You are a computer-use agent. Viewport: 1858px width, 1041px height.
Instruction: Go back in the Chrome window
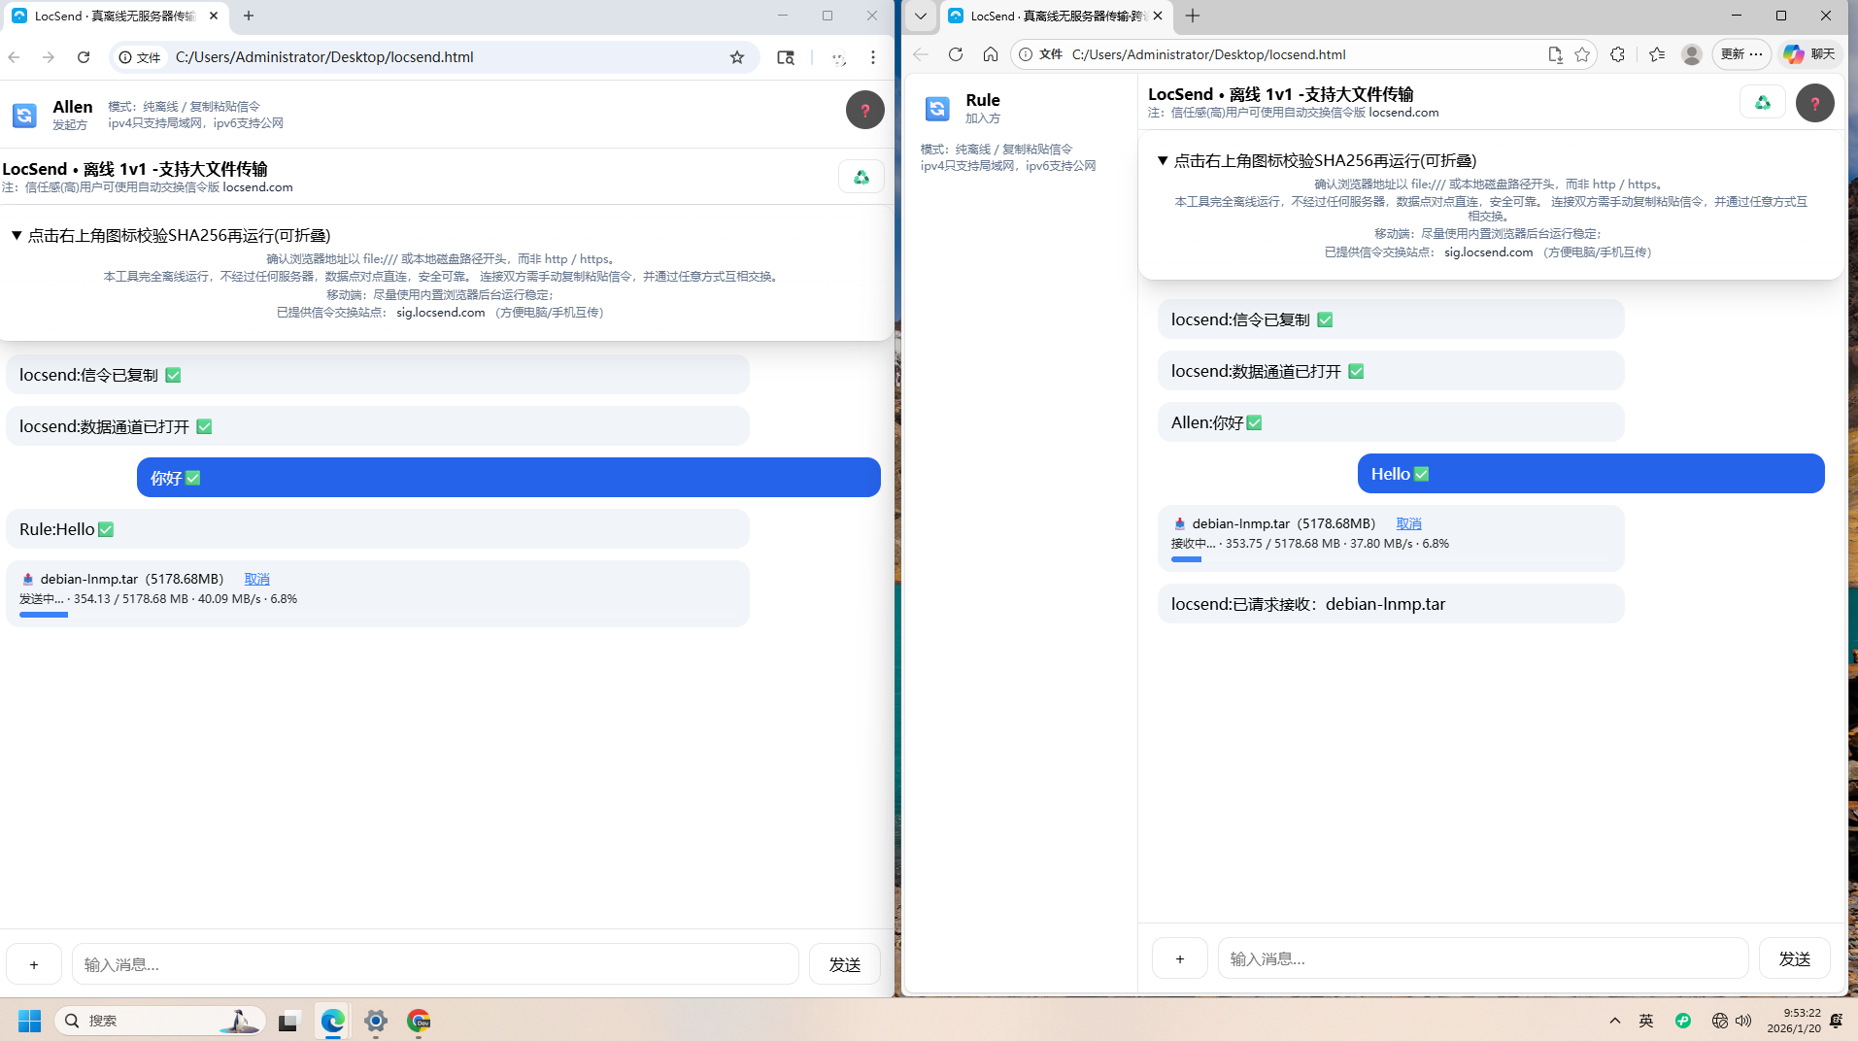click(14, 57)
